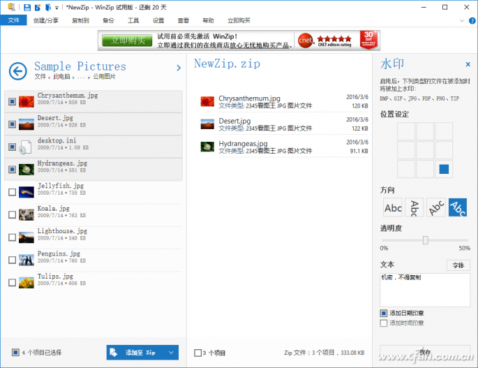Uncheck the Chrysanthemum.jpg checkbox

[12, 101]
